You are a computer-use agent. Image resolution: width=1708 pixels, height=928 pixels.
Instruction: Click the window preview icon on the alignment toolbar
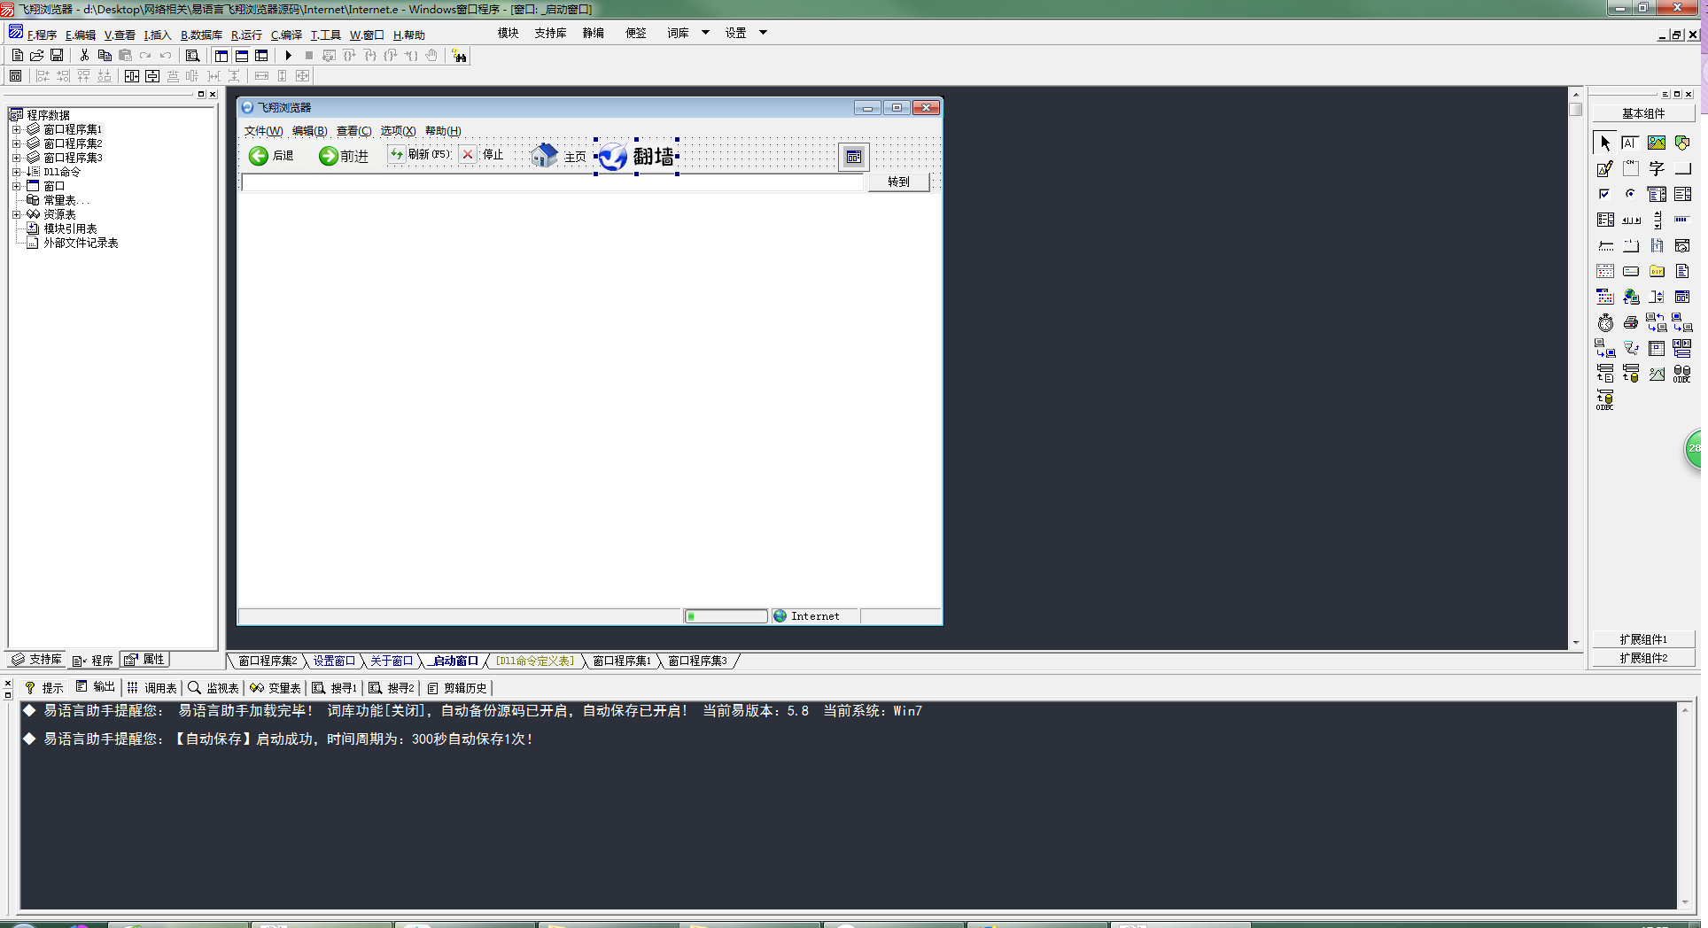click(x=15, y=76)
